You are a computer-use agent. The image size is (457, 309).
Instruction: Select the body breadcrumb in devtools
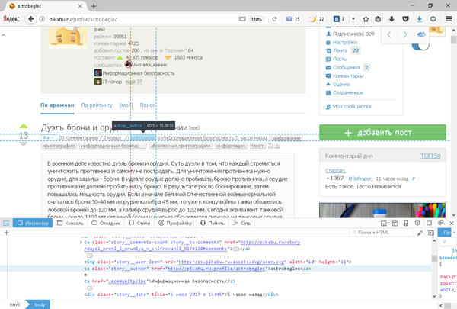37,304
